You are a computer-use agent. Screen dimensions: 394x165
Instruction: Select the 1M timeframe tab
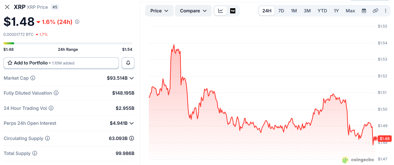(294, 11)
